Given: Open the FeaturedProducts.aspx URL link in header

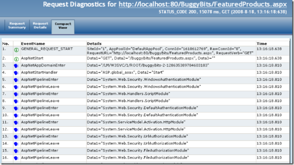Looking at the screenshot, I should (x=203, y=4).
